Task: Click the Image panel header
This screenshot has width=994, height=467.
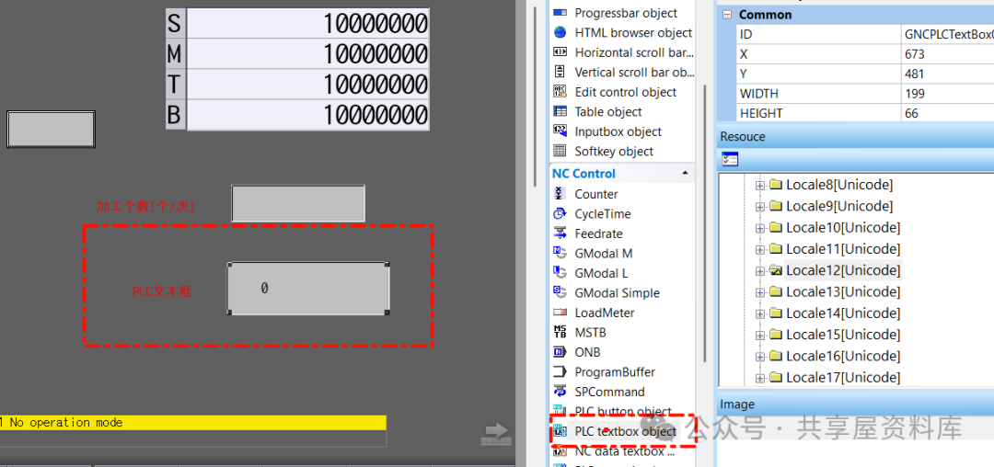Action: [x=855, y=404]
